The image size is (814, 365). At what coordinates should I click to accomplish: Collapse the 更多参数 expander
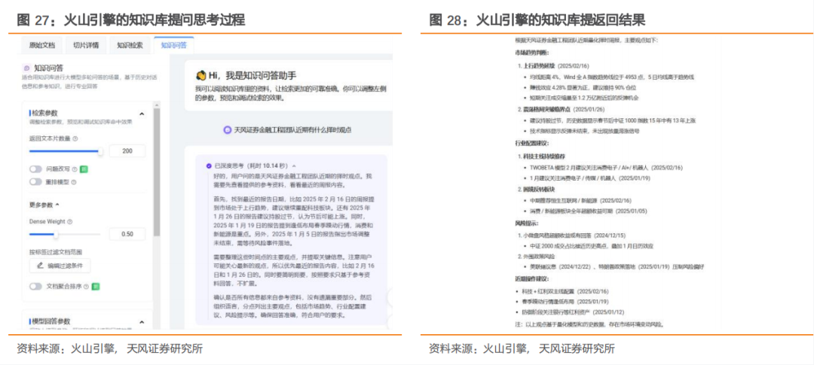[44, 204]
